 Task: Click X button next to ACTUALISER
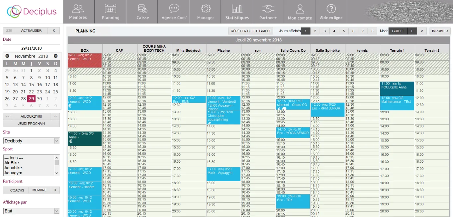point(54,30)
